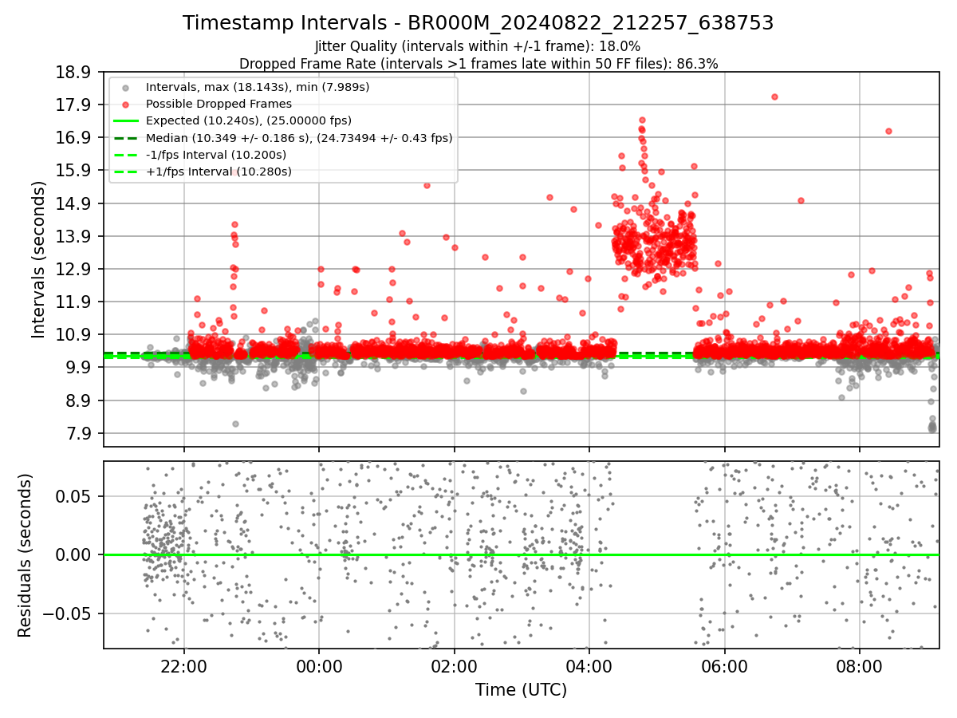This screenshot has height=718, width=957.
Task: Click the 00:00 time tick label
Action: click(x=319, y=668)
